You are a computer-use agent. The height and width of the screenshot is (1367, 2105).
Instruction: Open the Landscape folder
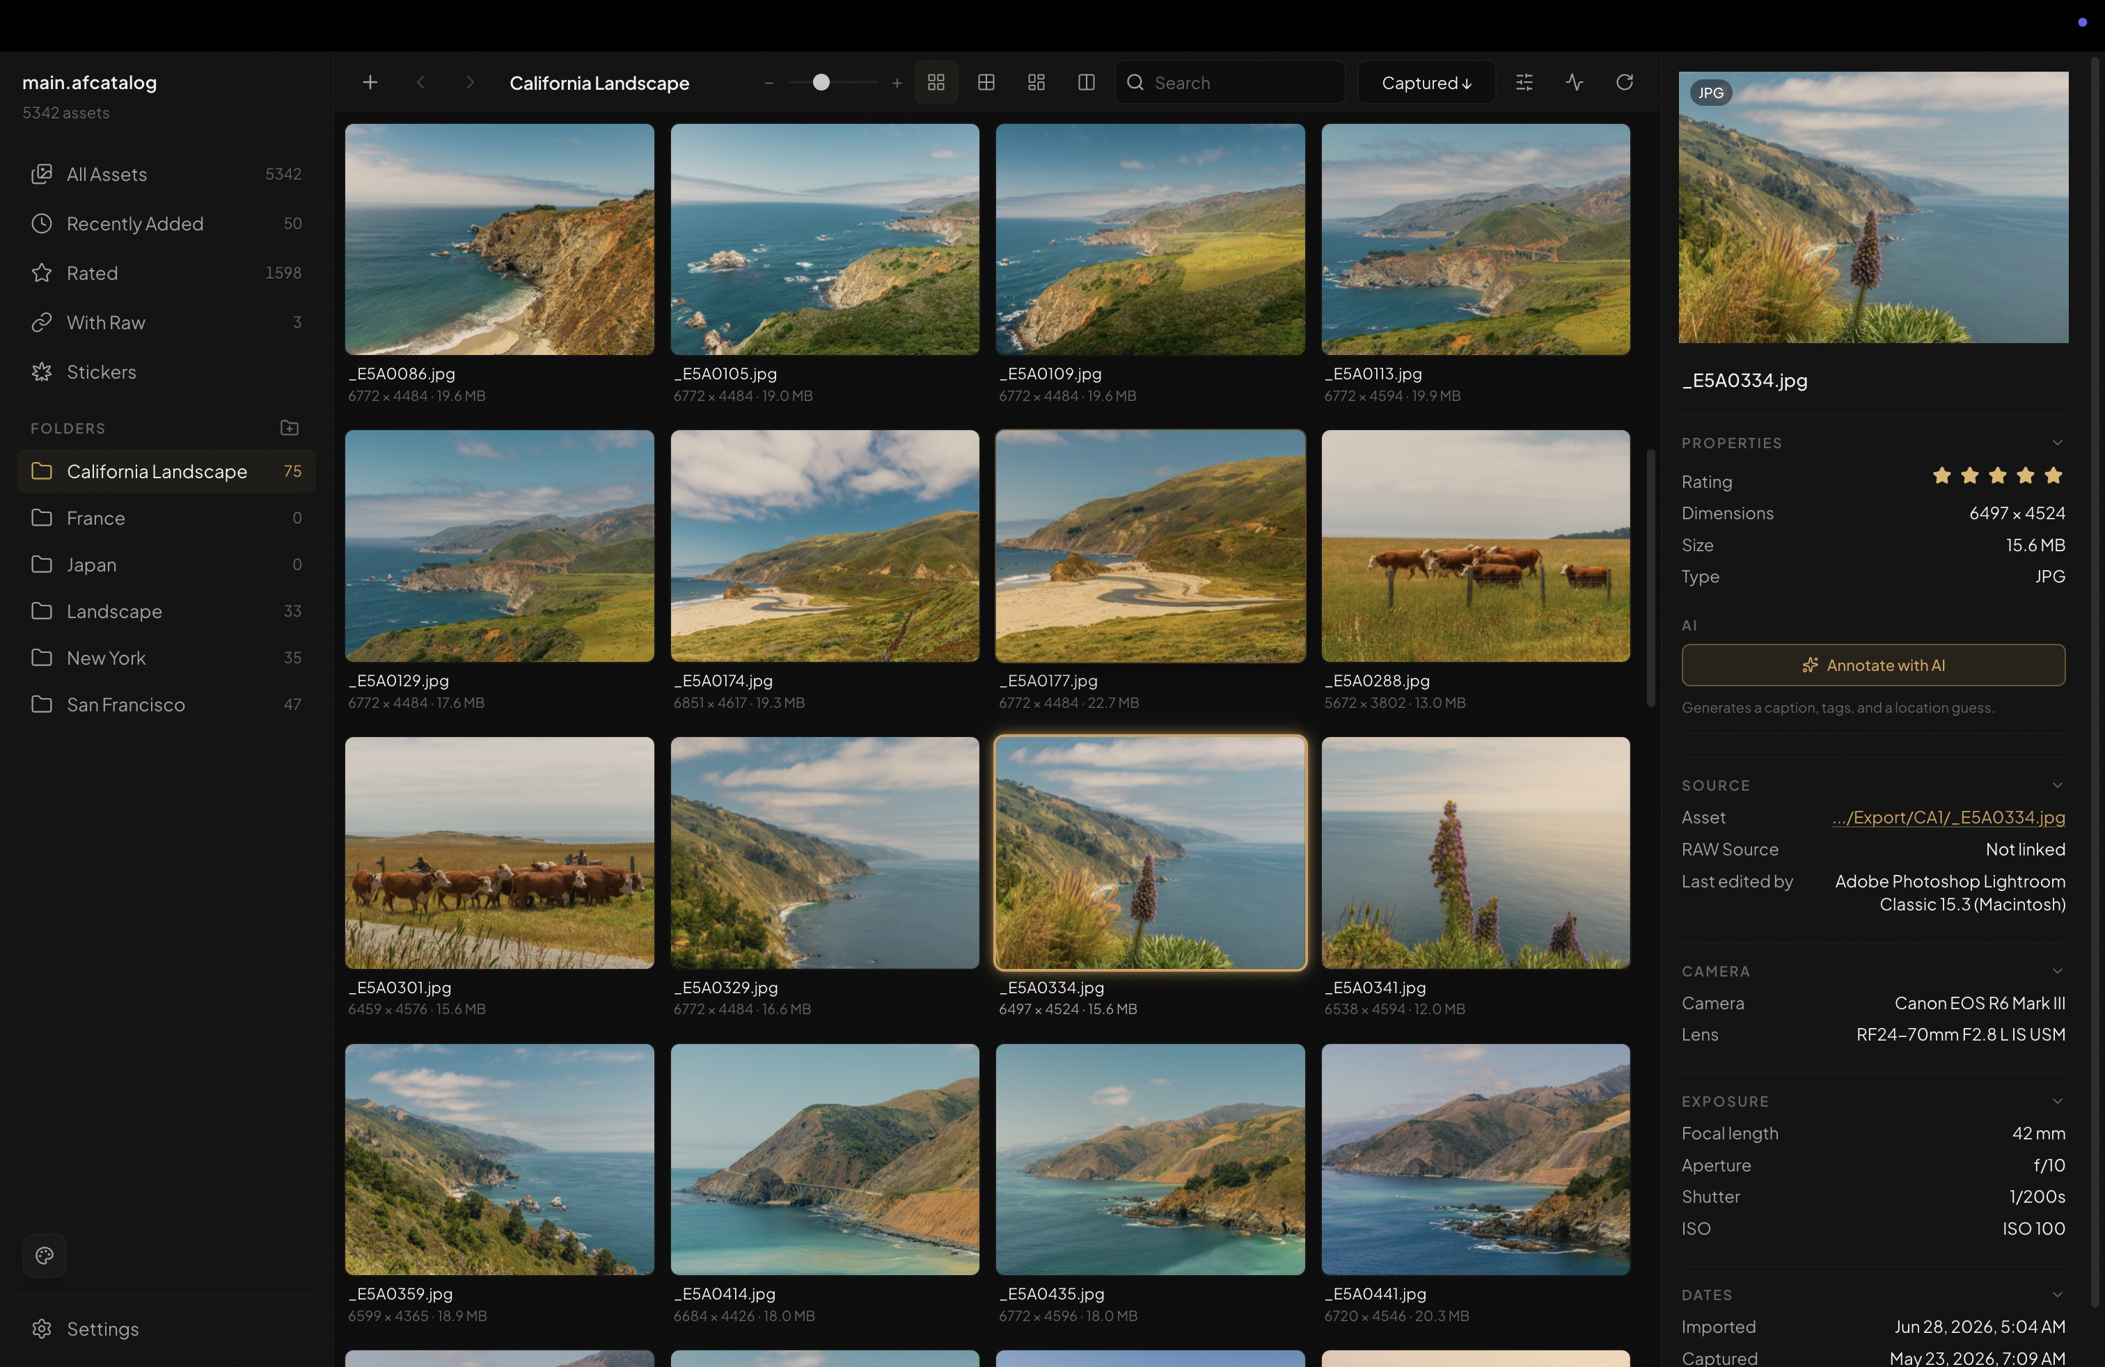166,611
